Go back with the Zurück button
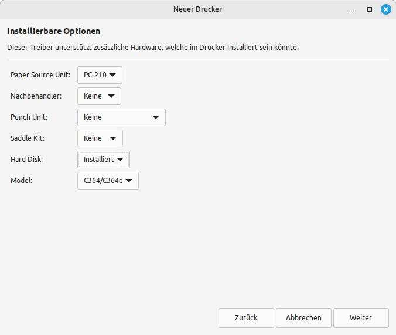 pyautogui.click(x=246, y=318)
